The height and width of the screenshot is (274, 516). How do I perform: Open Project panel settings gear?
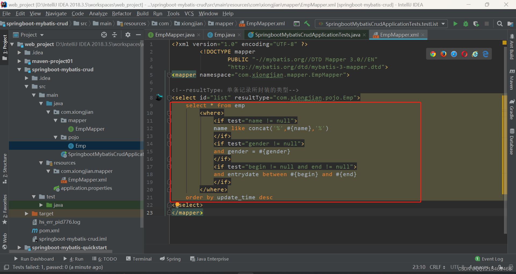[128, 35]
